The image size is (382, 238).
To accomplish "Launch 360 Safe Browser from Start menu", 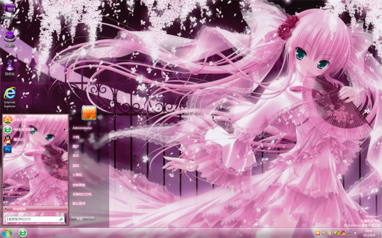I will click(x=35, y=129).
